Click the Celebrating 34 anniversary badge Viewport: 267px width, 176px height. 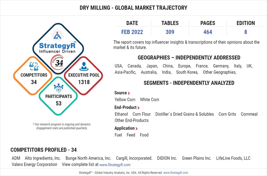coord(58,62)
